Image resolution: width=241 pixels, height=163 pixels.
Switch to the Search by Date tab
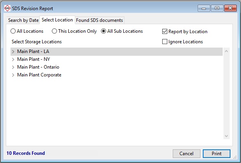(x=23, y=20)
